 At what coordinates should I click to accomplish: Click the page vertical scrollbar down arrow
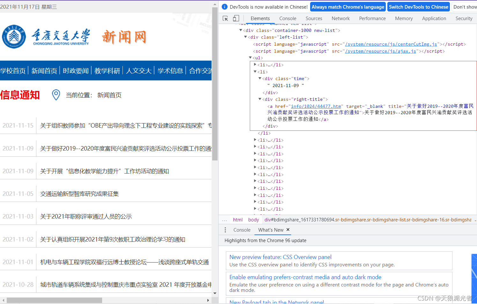click(x=215, y=293)
